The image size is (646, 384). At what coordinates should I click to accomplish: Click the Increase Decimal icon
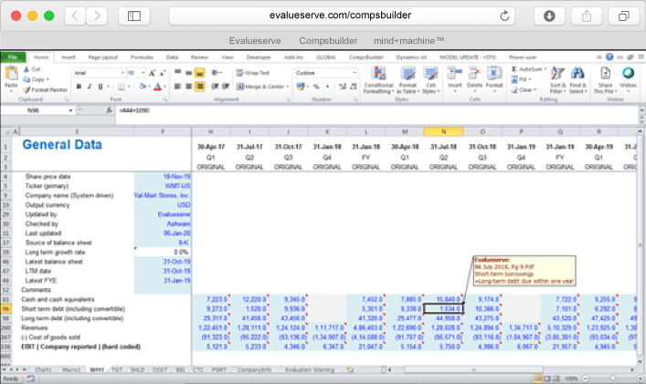[343, 87]
